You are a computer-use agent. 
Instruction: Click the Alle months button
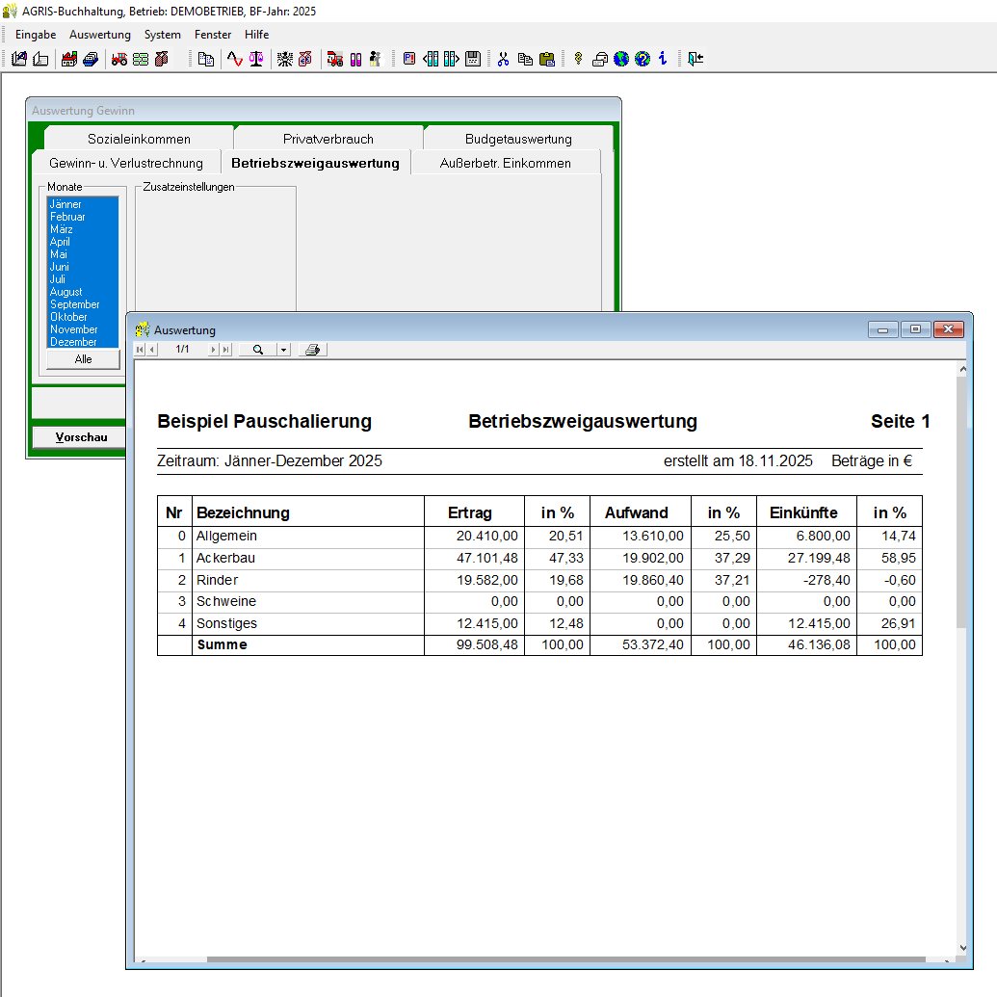click(x=83, y=359)
